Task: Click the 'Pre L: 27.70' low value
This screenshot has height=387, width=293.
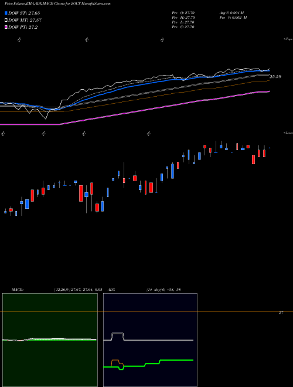Action: click(x=183, y=22)
